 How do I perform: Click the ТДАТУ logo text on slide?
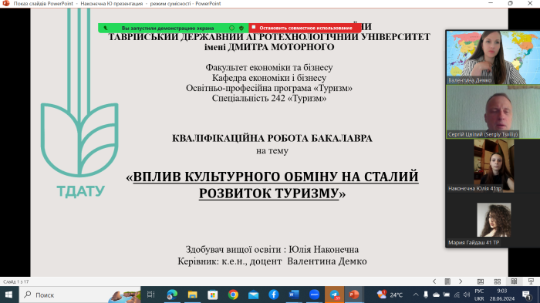click(80, 191)
